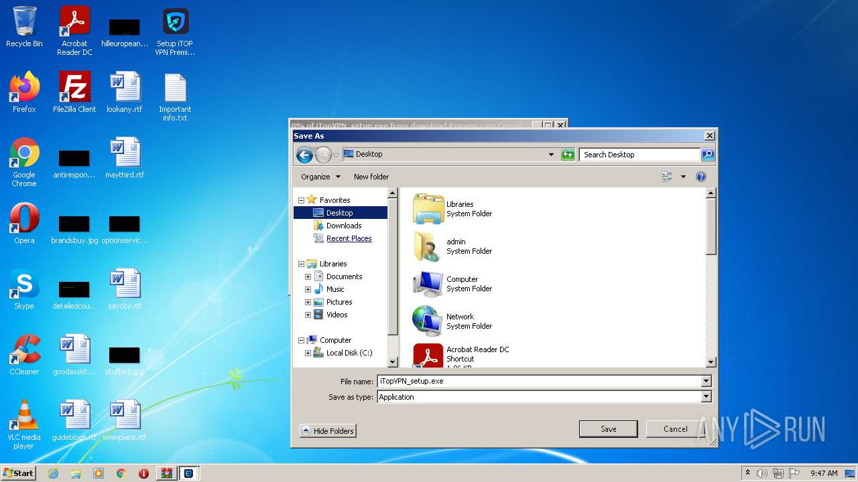Click the search magnifier icon
The image size is (858, 482).
pos(708,155)
